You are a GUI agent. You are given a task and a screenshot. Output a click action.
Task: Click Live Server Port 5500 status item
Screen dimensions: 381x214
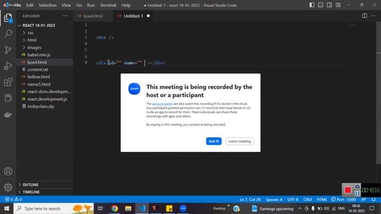343,200
